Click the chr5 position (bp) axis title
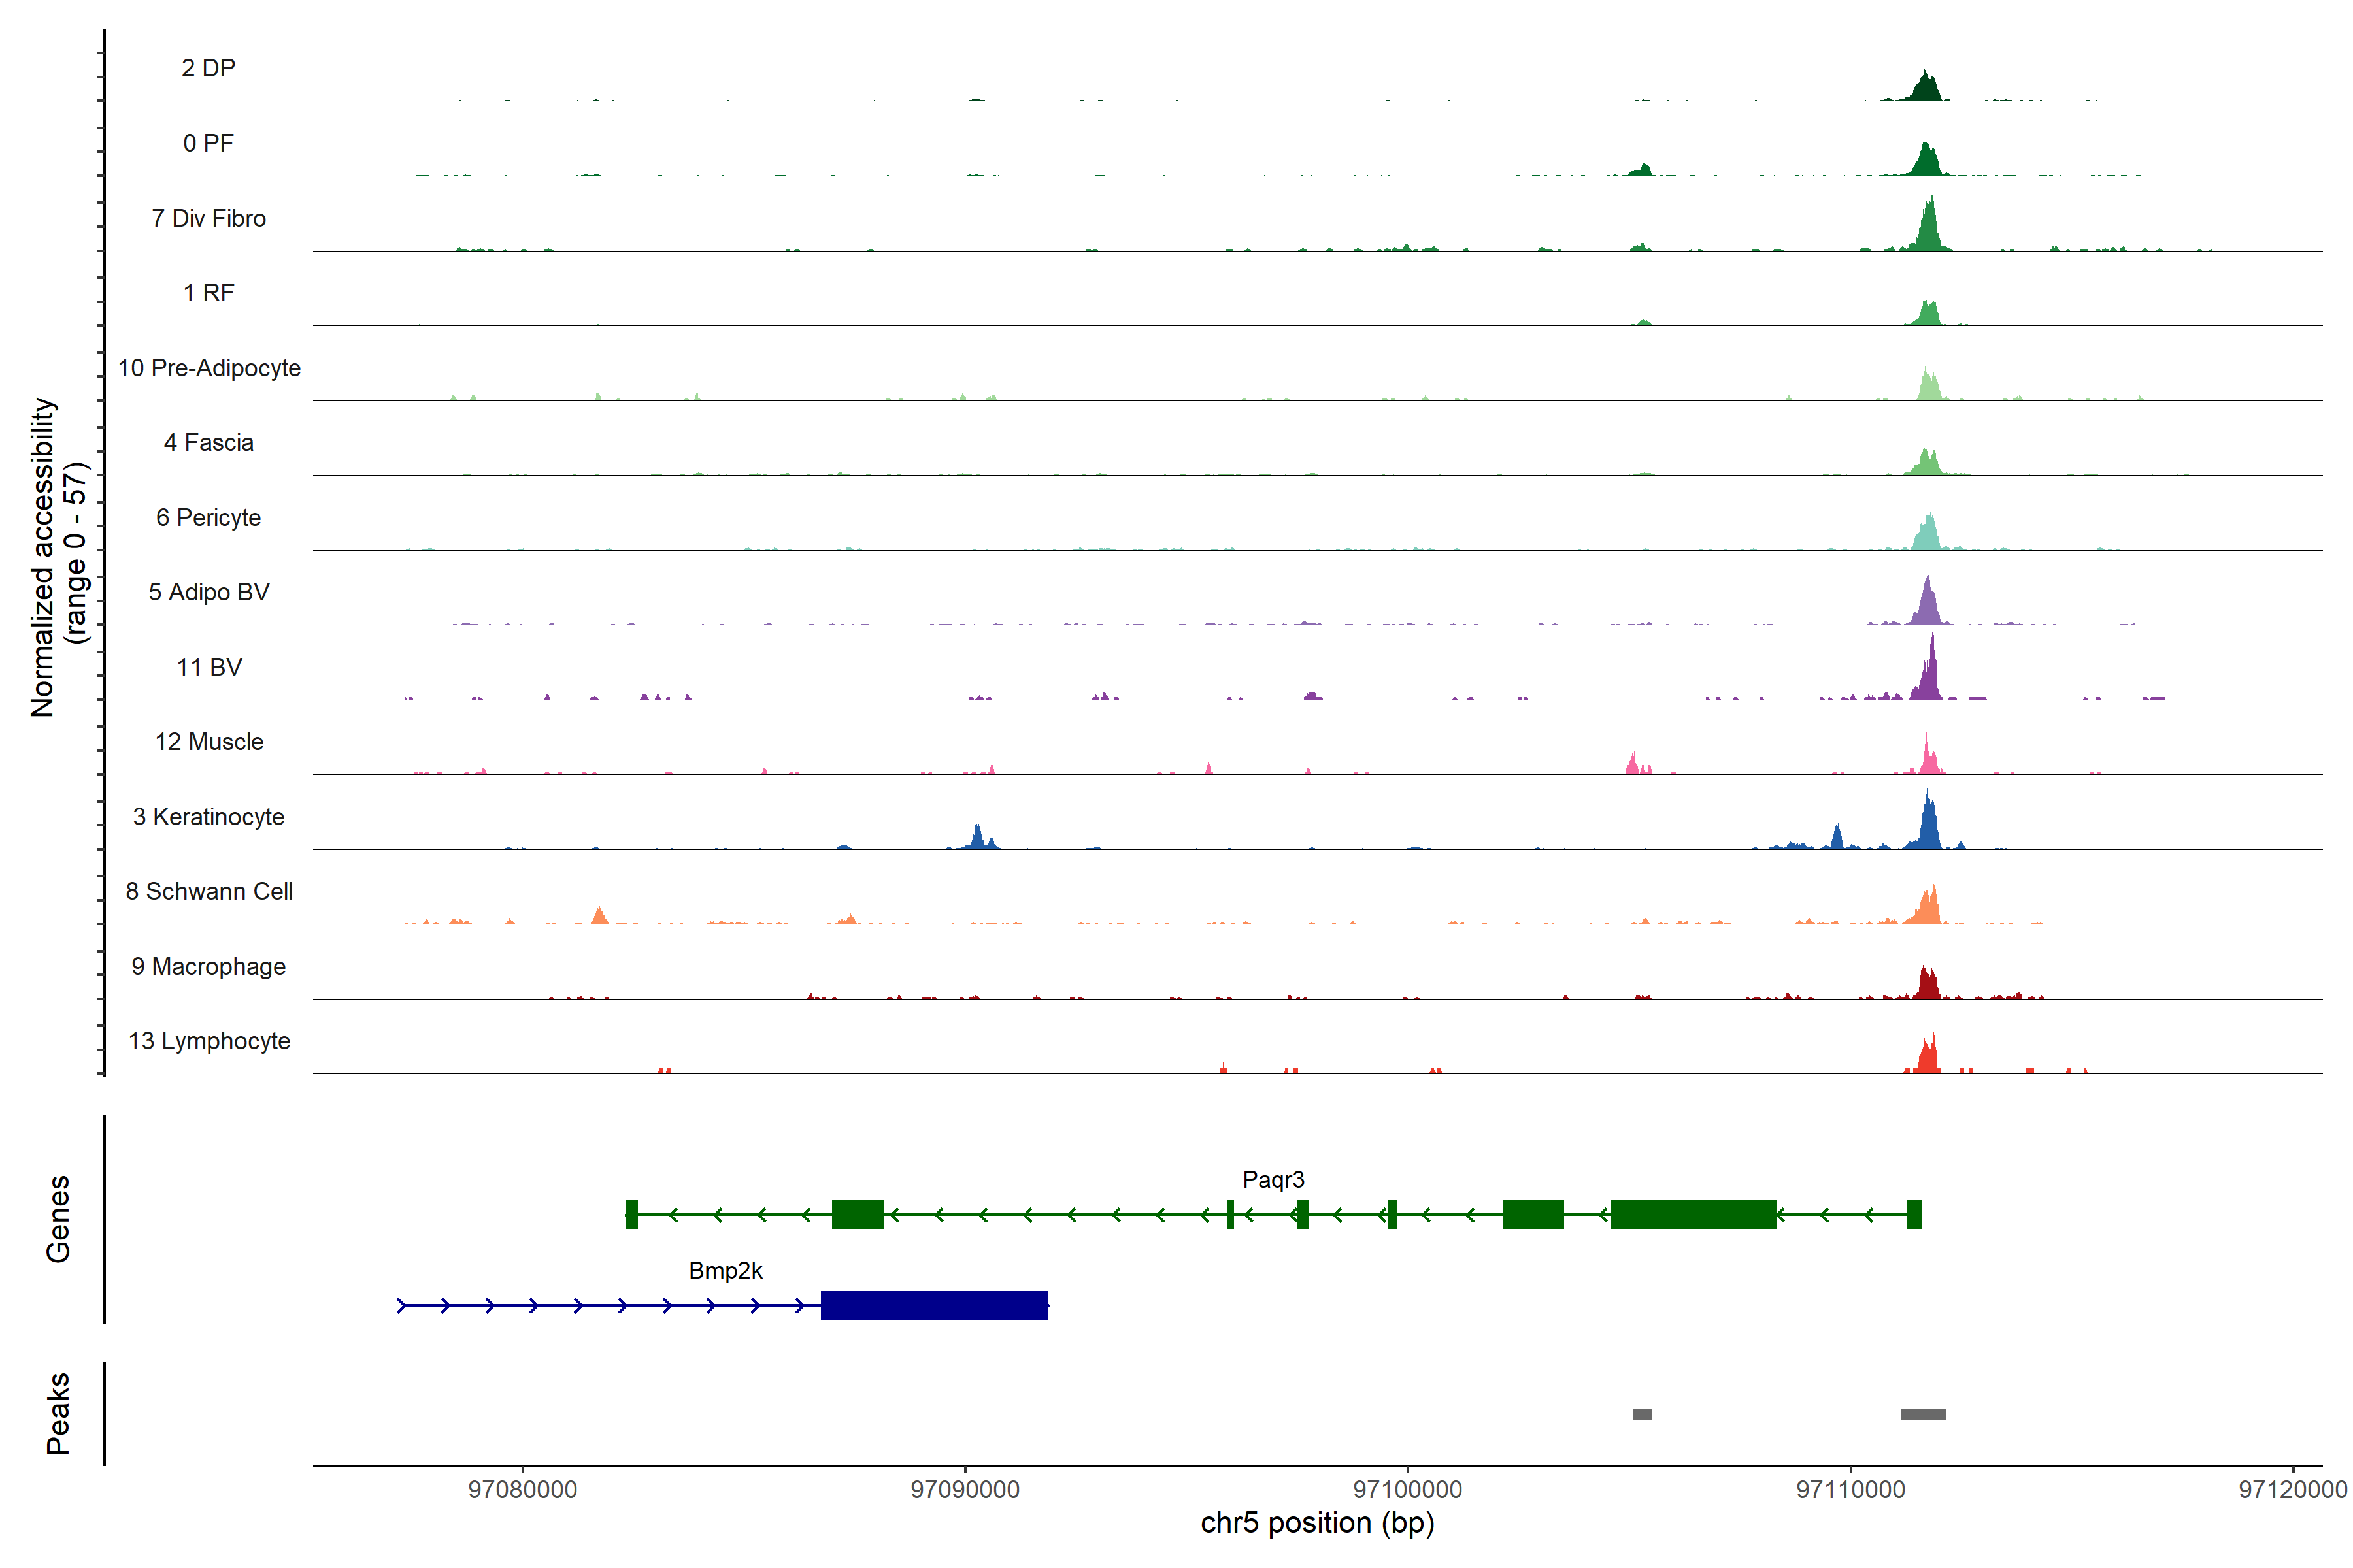The height and width of the screenshot is (1568, 2353). [1316, 1523]
